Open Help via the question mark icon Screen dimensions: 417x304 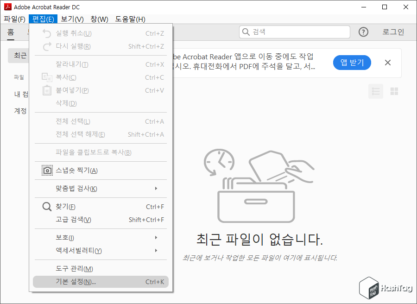pyautogui.click(x=363, y=32)
